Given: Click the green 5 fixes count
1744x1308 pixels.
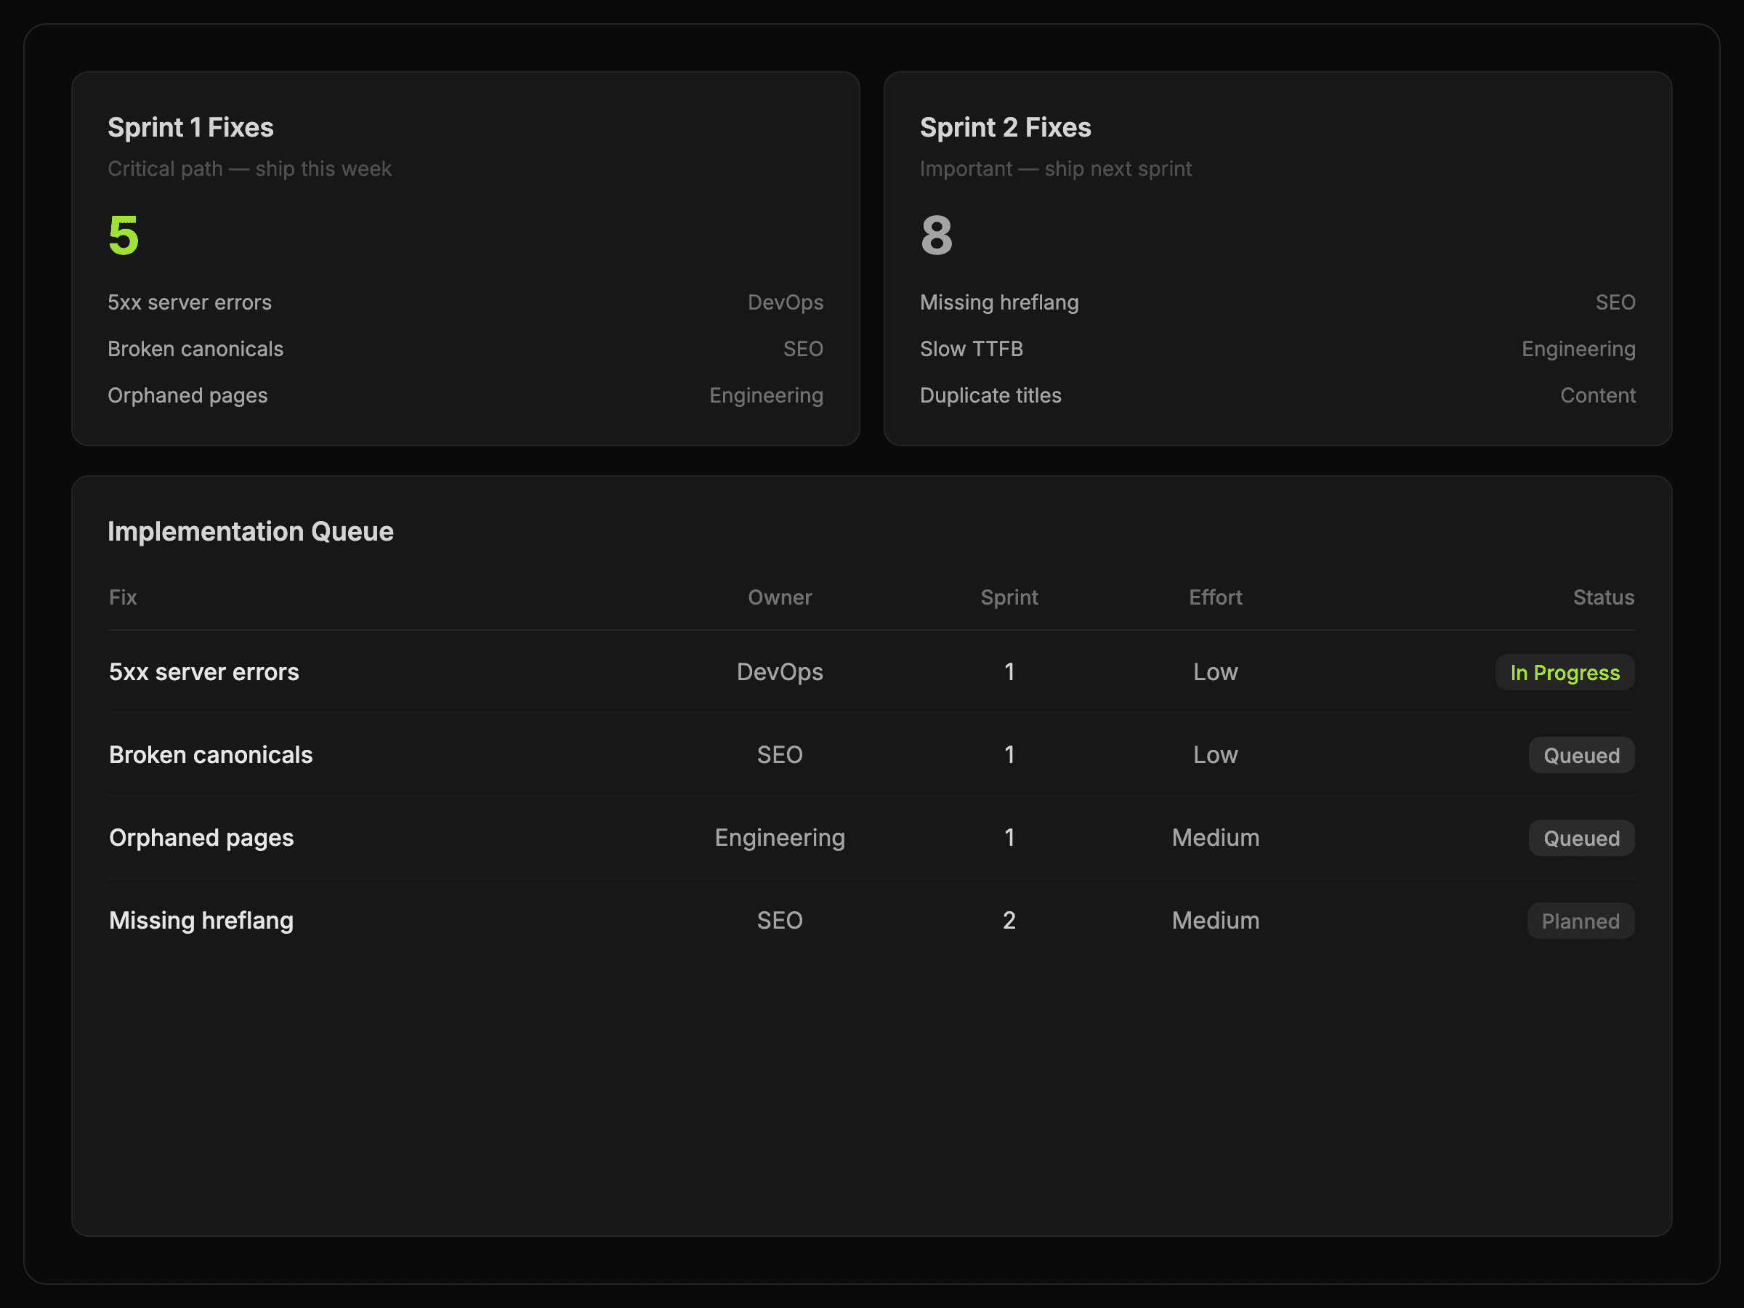Looking at the screenshot, I should (124, 235).
